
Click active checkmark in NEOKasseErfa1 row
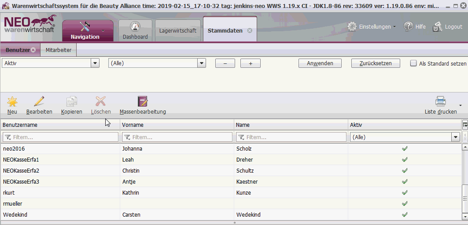405,160
